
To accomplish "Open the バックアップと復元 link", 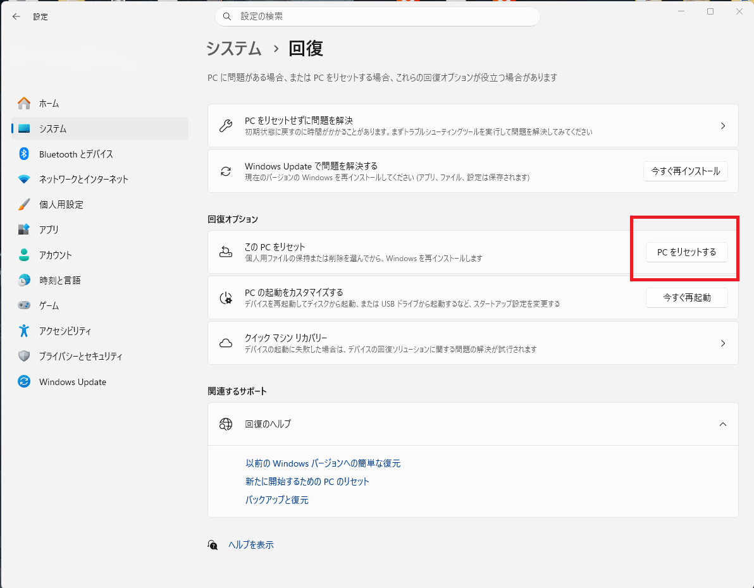I will point(276,499).
